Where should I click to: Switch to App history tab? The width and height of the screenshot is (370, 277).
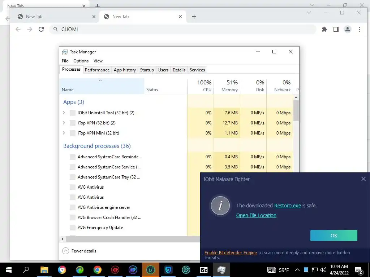pos(125,70)
